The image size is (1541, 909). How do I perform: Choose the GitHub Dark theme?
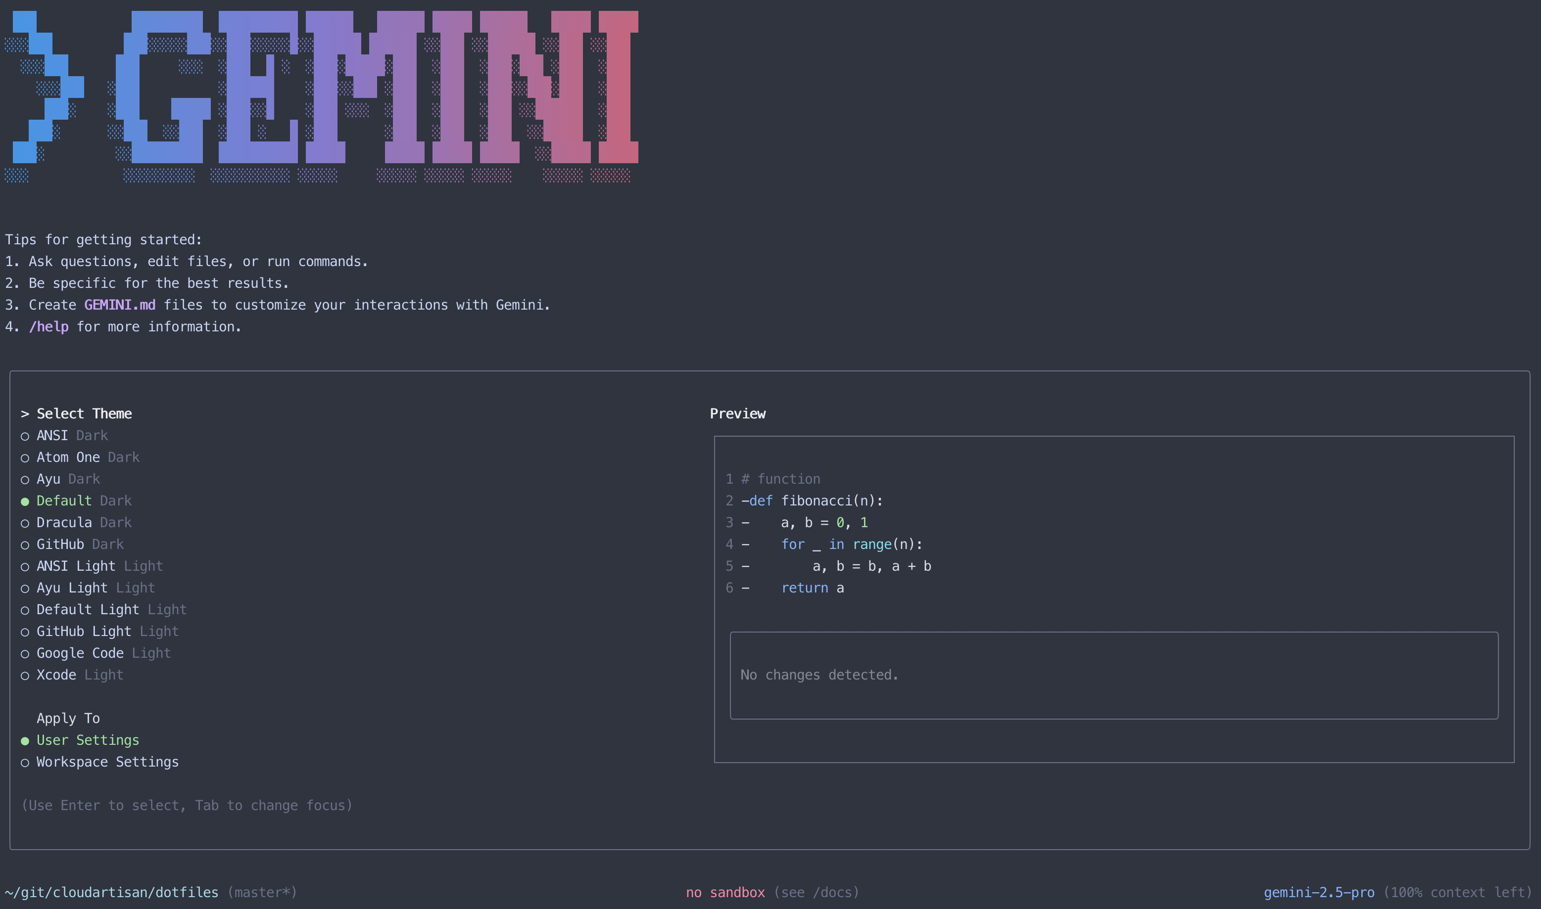tap(72, 545)
